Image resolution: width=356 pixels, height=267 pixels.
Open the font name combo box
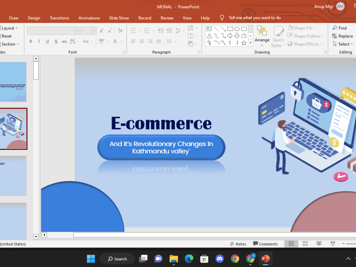pyautogui.click(x=53, y=31)
